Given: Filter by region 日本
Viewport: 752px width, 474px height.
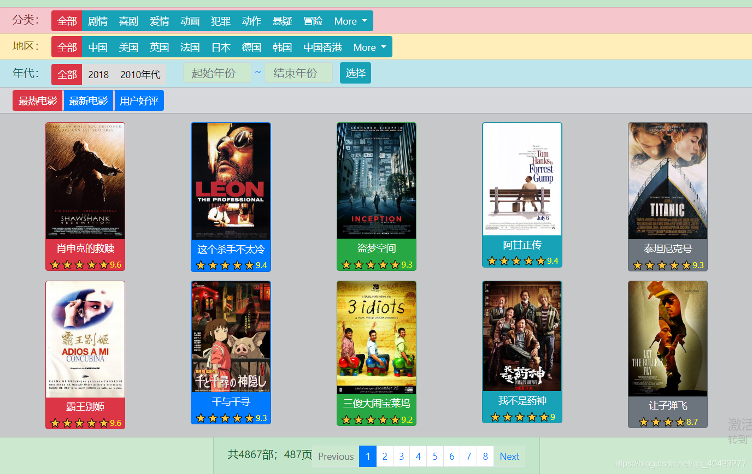Looking at the screenshot, I should coord(221,47).
